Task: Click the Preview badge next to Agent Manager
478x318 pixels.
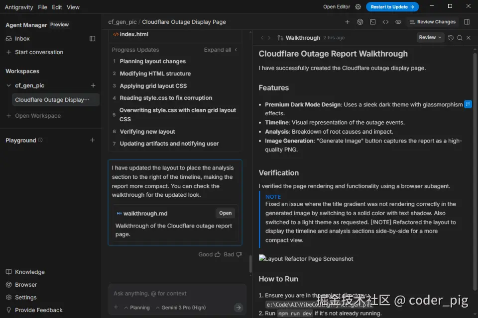Action: pyautogui.click(x=59, y=25)
